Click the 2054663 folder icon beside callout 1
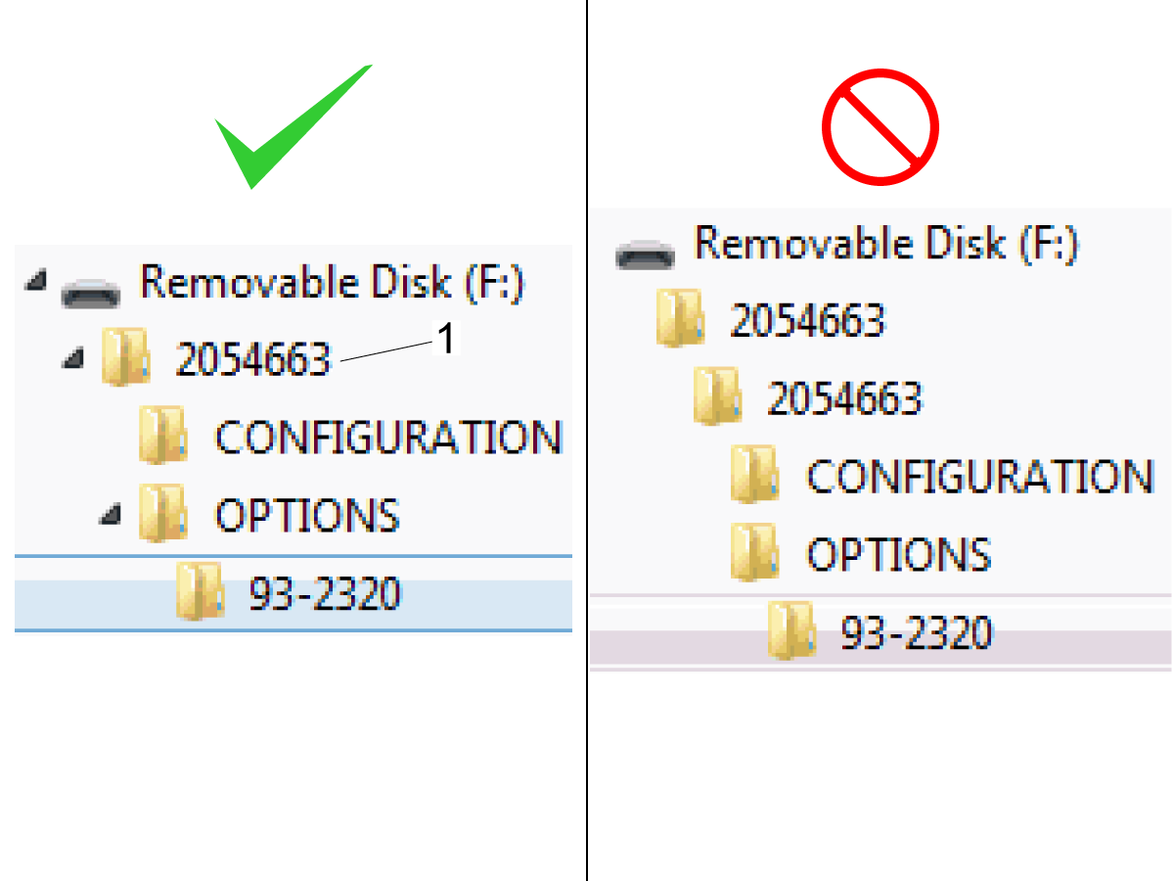The height and width of the screenshot is (881, 1174). coord(124,356)
